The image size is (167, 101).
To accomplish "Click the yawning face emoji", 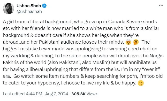I will pos(136,42).
